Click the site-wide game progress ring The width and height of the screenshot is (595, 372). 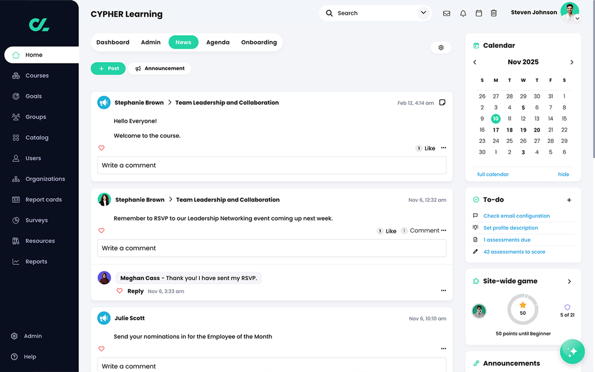(x=523, y=310)
